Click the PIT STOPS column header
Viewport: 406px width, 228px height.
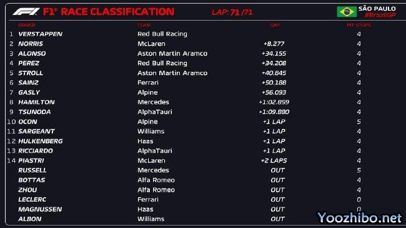[359, 25]
